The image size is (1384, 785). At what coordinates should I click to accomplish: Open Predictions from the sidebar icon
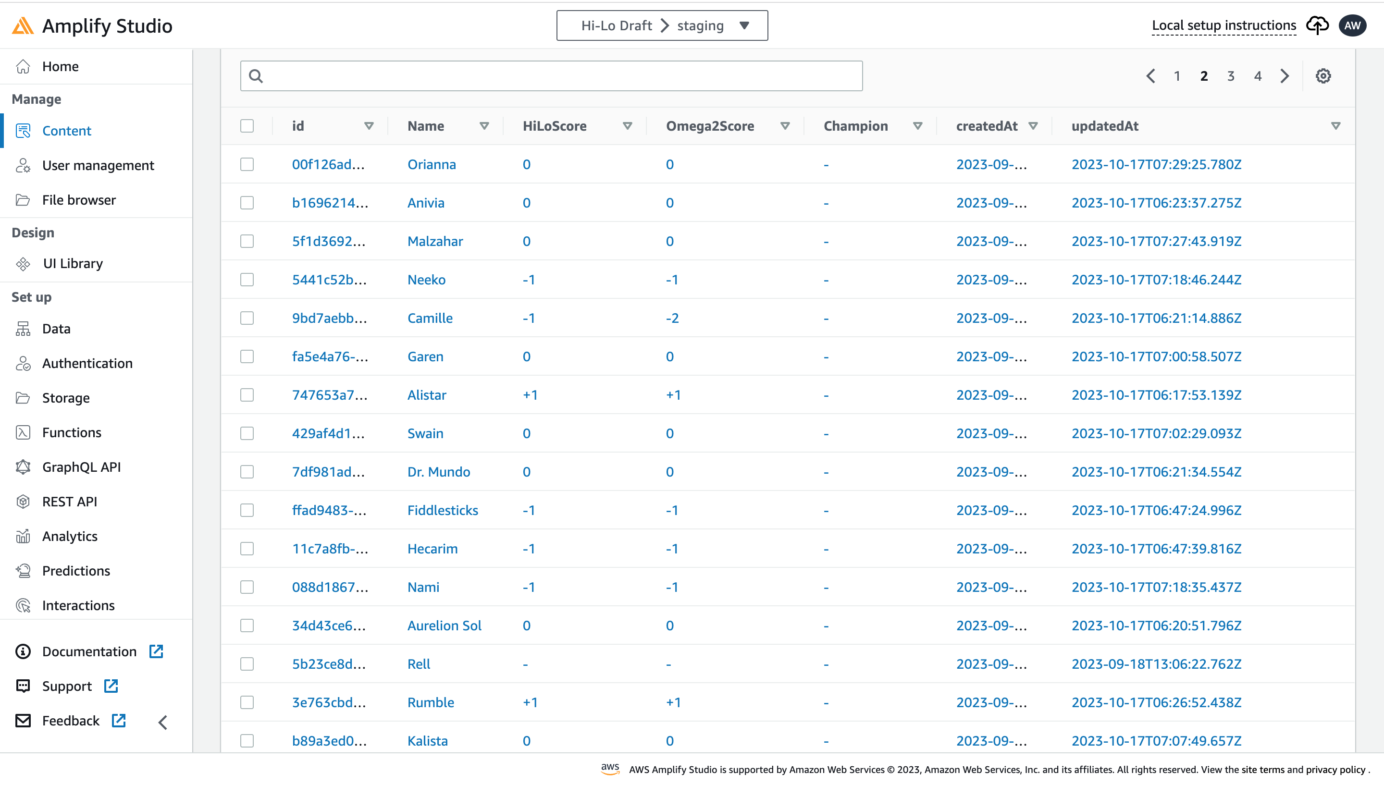[23, 570]
